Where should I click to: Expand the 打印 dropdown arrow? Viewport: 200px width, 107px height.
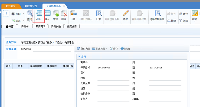click(x=23, y=14)
